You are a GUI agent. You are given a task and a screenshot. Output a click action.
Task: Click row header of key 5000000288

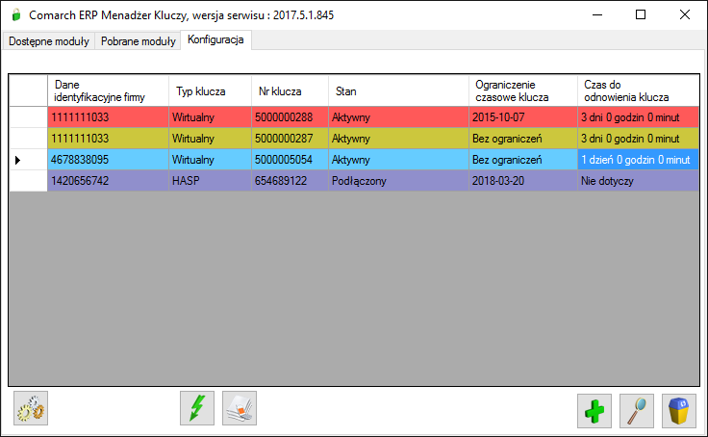[x=28, y=117]
